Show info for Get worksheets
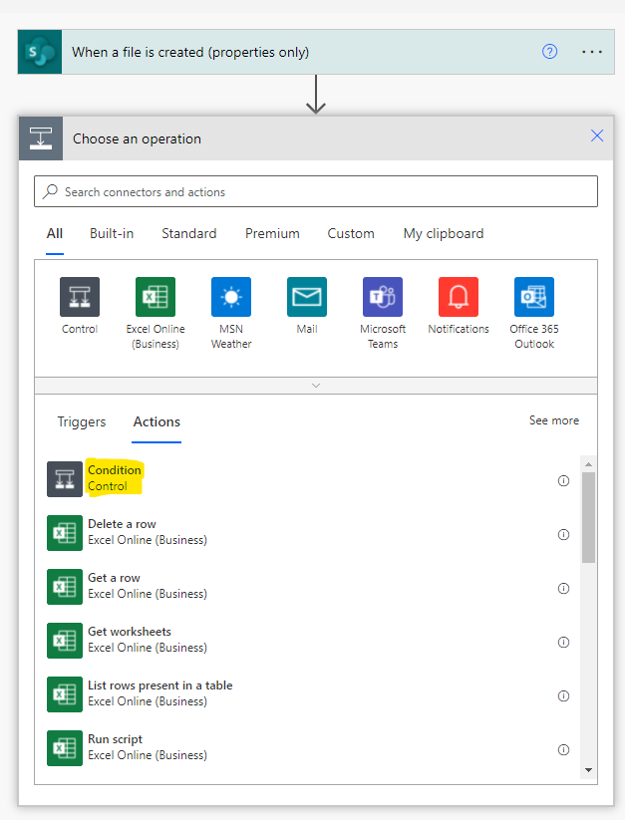Viewport: 625px width, 820px height. click(563, 643)
